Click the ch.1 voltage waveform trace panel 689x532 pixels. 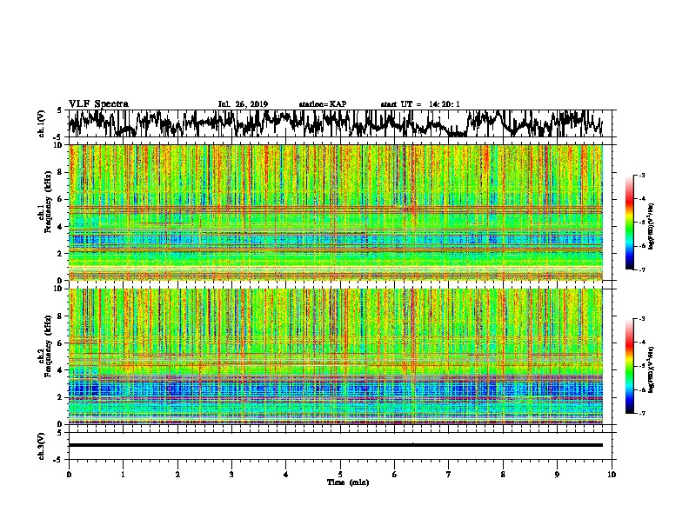340,123
